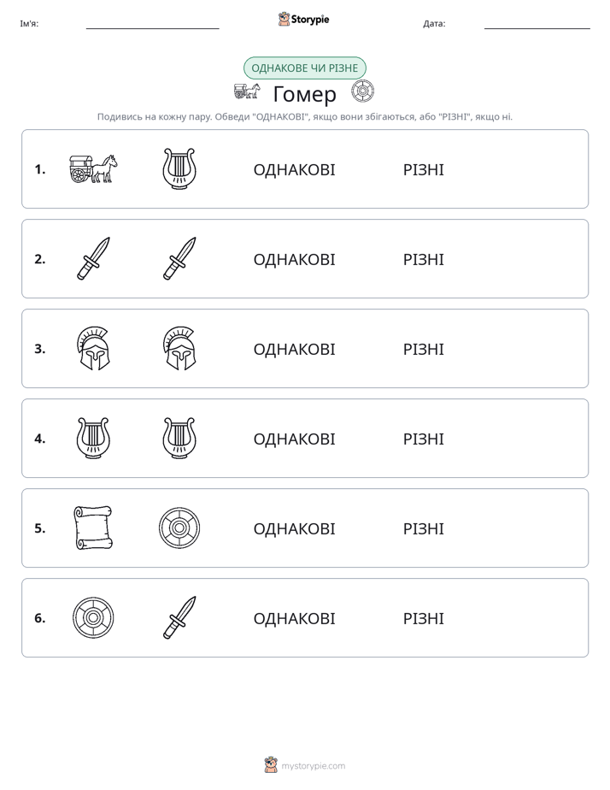610x790 pixels.
Task: Choose РІЗНІ in row 1
Action: point(423,170)
